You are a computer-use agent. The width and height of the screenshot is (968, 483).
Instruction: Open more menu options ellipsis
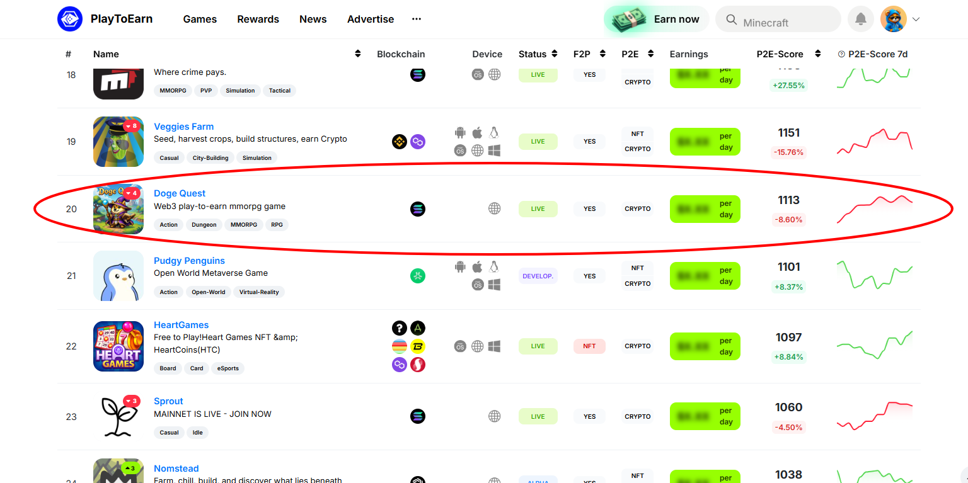coord(417,20)
